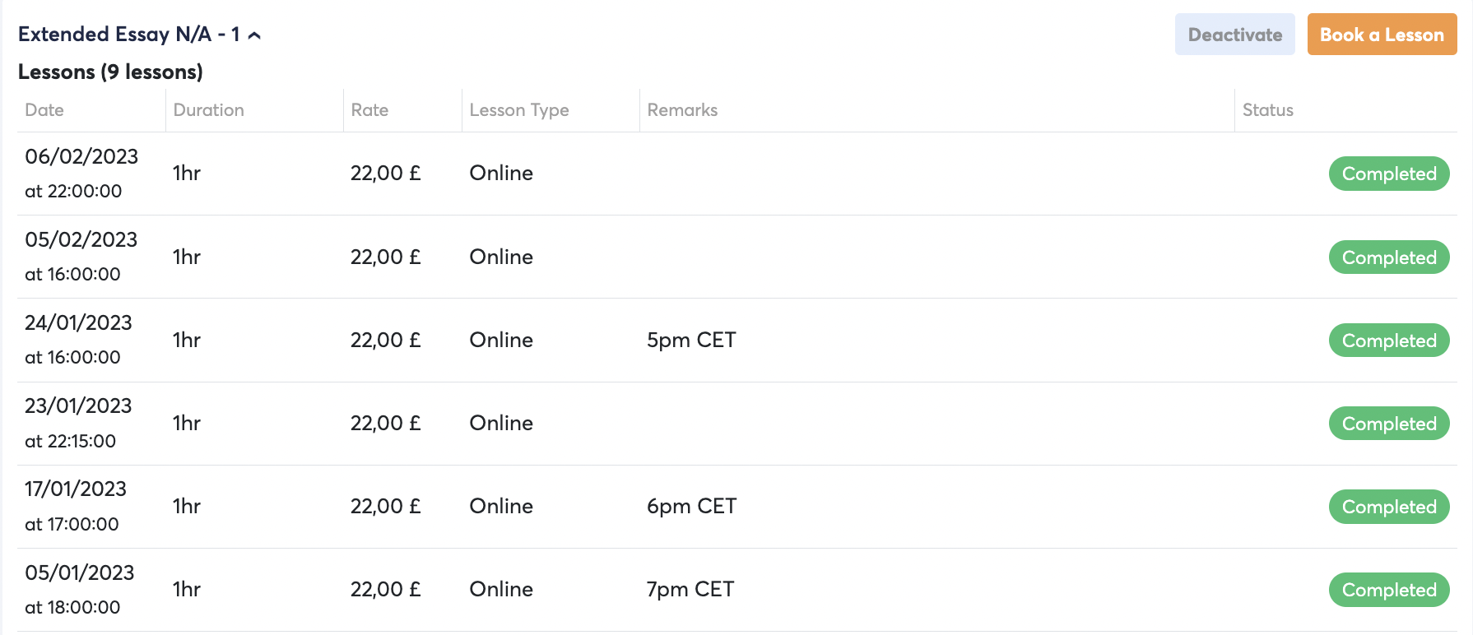Click Completed badge for 06/02/2023 lesson
This screenshot has height=635, width=1473.
1388,174
